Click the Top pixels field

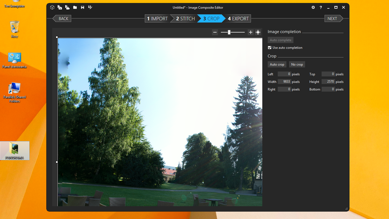tap(328, 74)
